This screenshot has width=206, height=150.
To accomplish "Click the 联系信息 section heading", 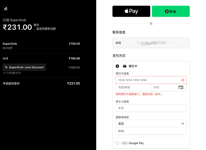I will [119, 32].
